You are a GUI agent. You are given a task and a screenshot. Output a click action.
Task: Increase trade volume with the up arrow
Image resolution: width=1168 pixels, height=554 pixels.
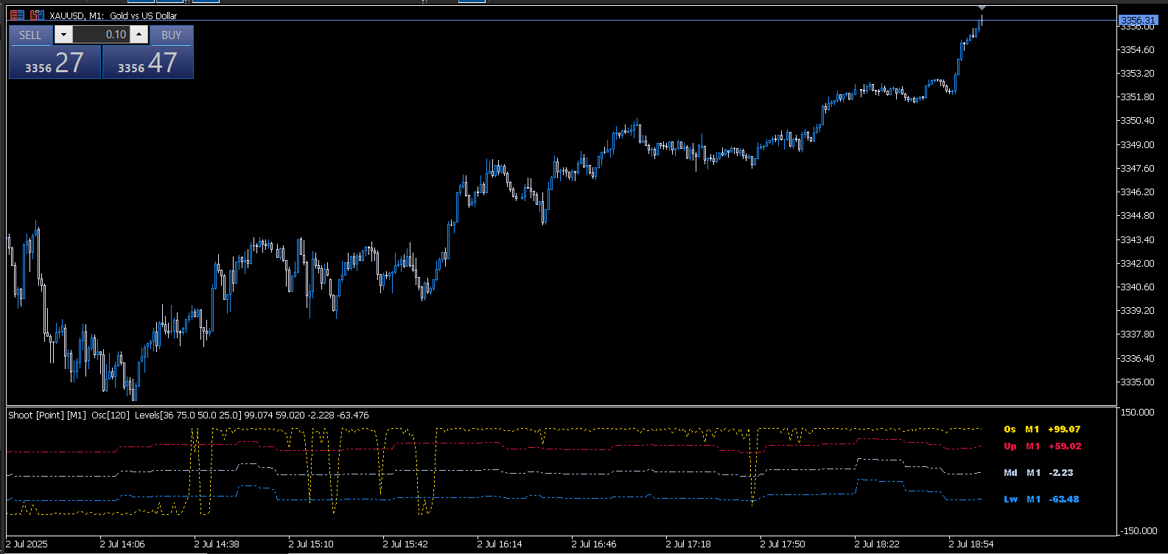click(x=139, y=35)
